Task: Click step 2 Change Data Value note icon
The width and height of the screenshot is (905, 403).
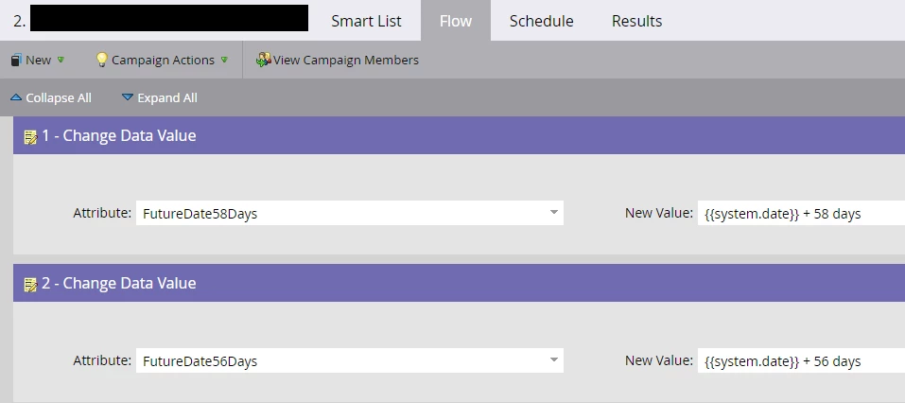Action: tap(30, 284)
